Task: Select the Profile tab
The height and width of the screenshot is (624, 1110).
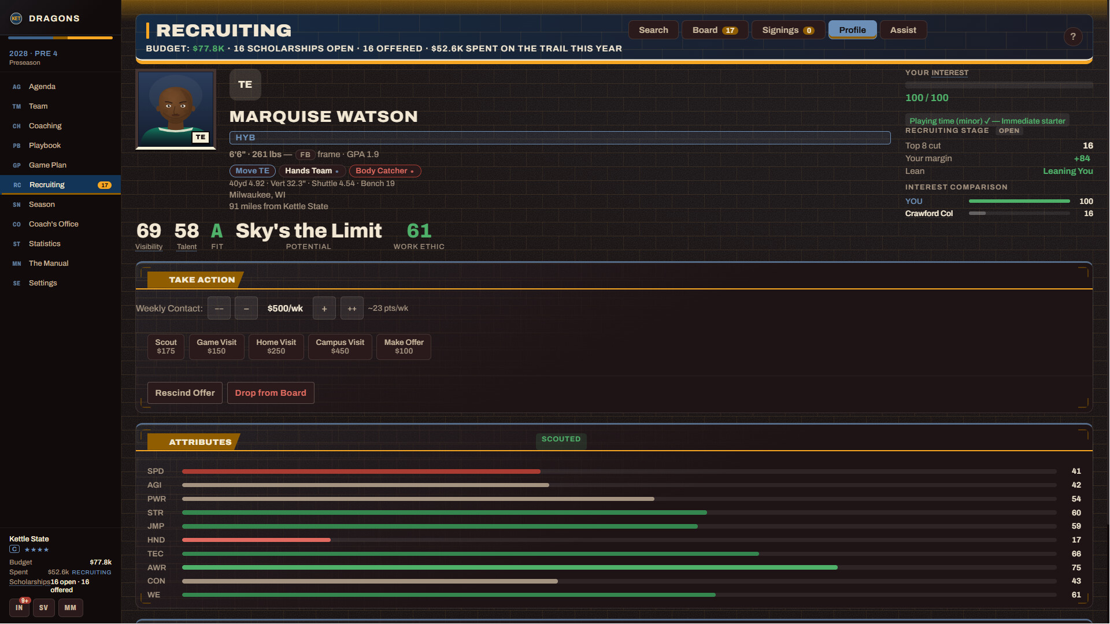Action: click(x=853, y=30)
